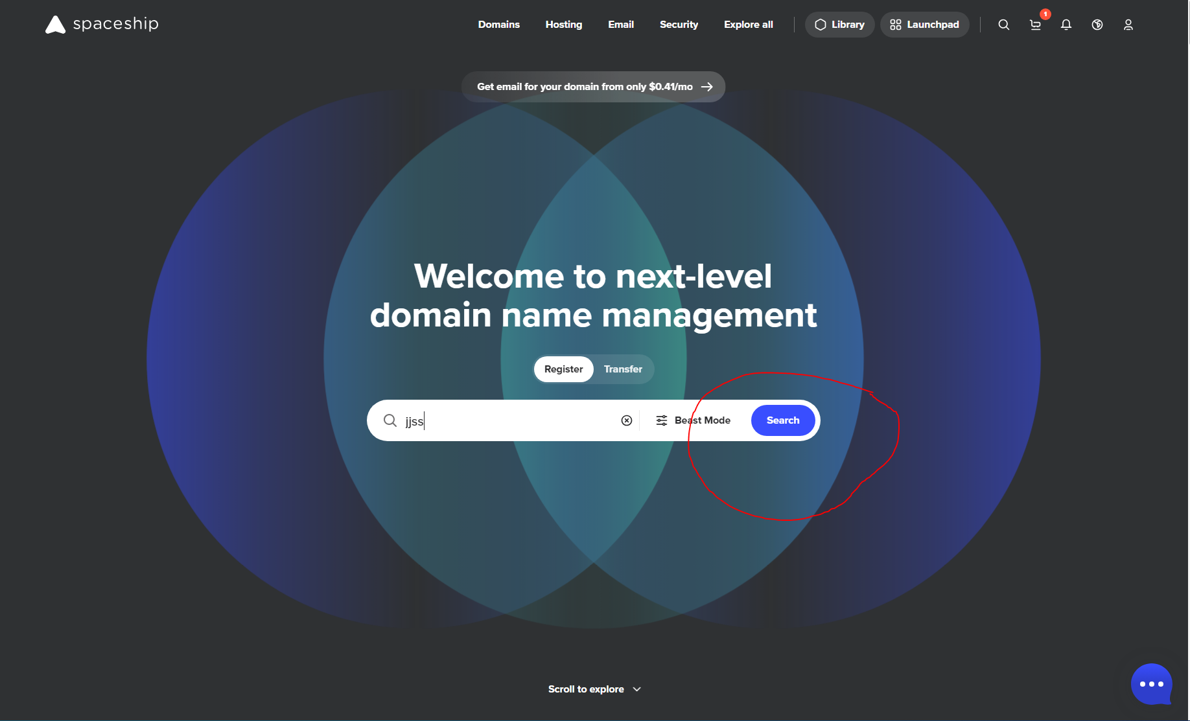
Task: Open the live chat bubble
Action: 1151,683
